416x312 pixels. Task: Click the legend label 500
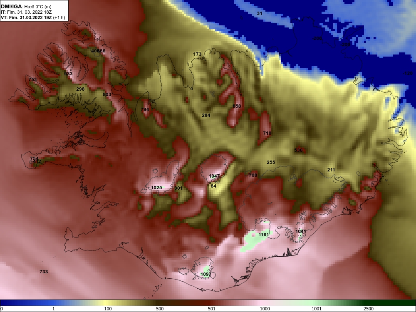(160, 309)
